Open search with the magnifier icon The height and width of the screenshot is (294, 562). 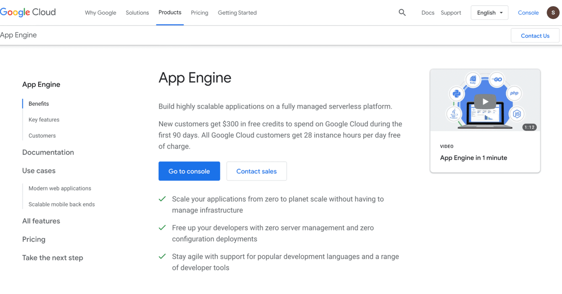coord(402,12)
